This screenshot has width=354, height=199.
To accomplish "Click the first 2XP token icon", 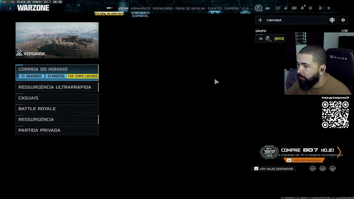I will coord(313,168).
